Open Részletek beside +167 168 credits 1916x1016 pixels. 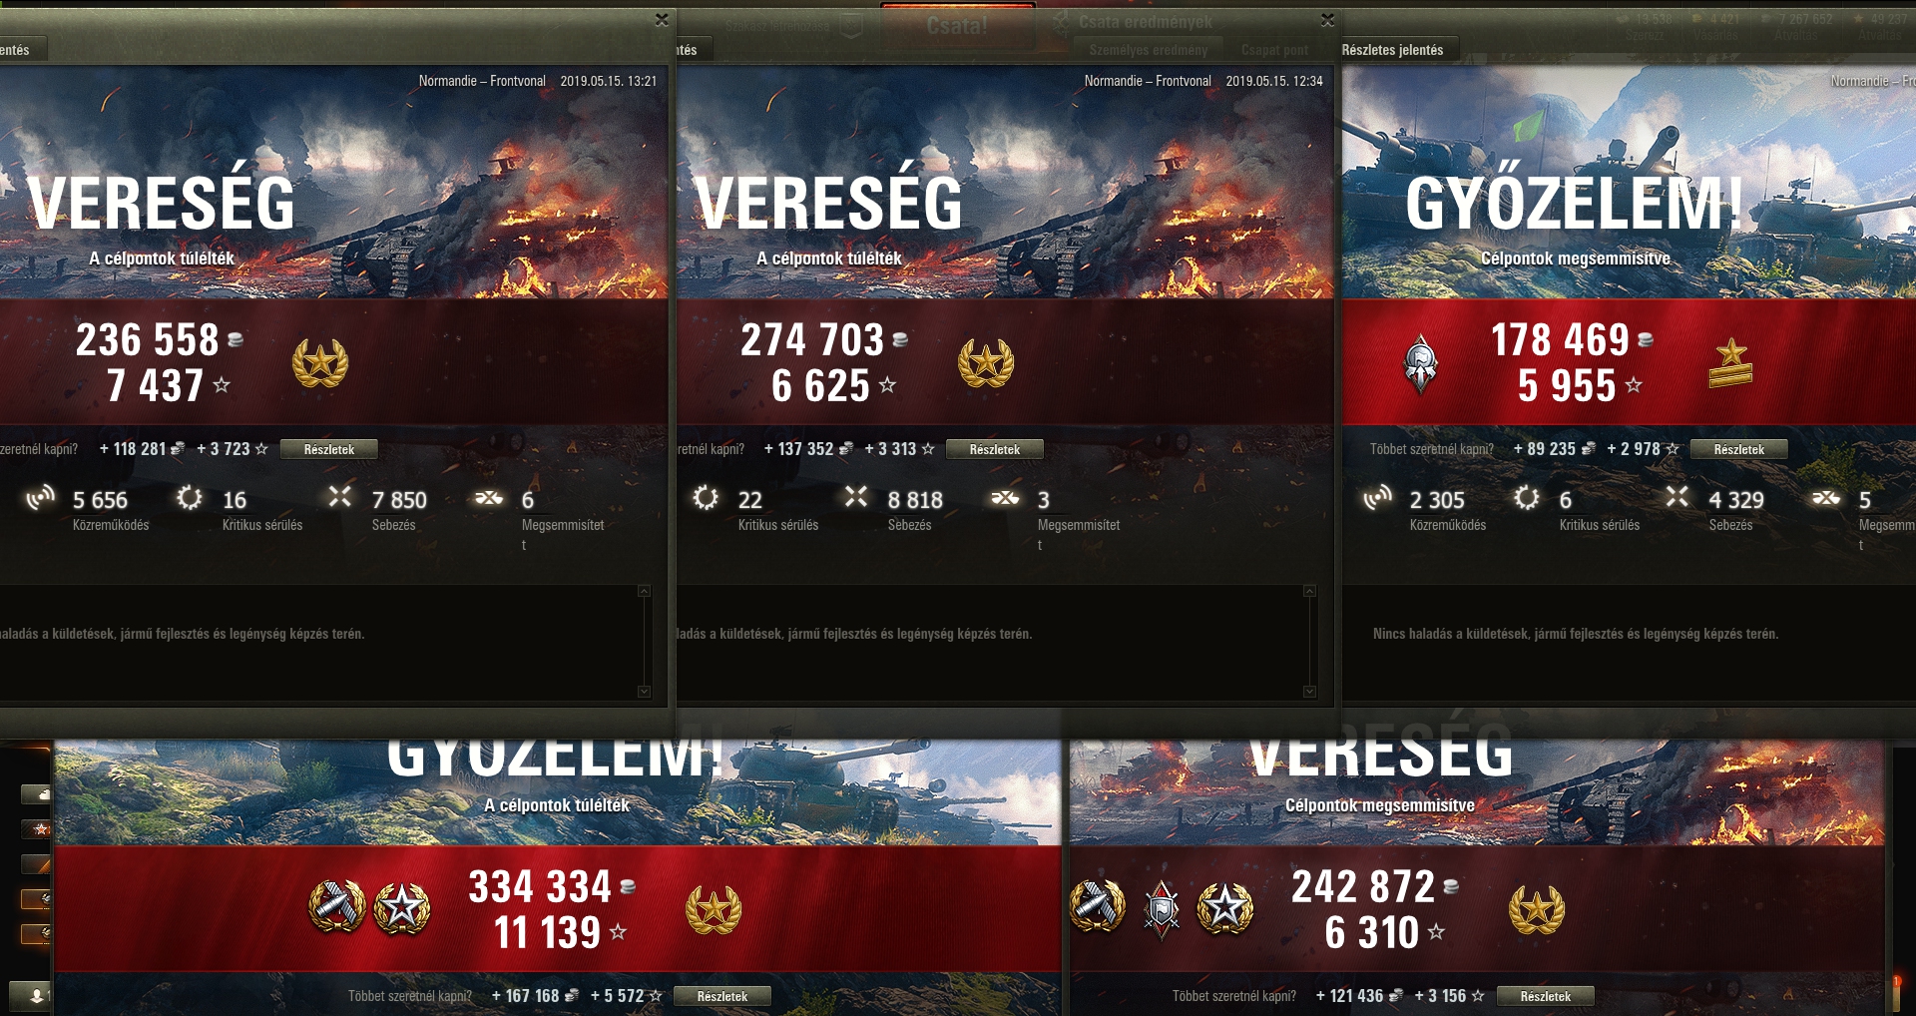(722, 997)
